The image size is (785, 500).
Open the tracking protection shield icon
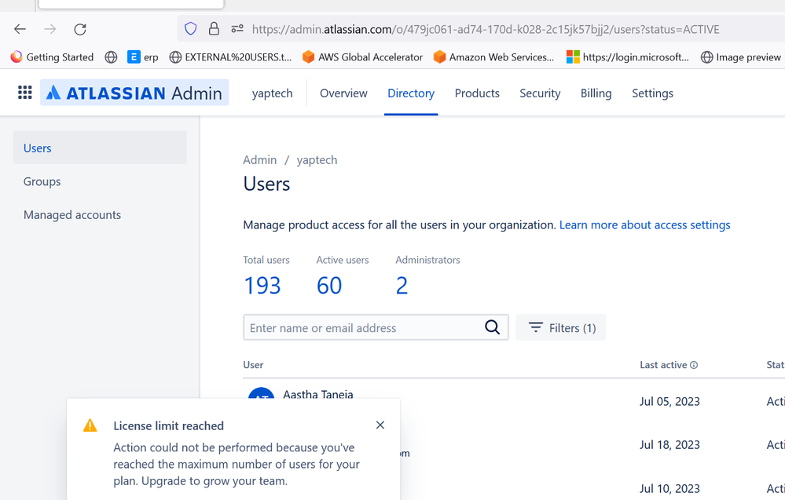point(191,28)
